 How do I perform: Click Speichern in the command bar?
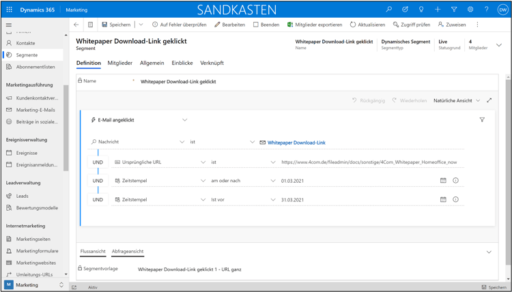(x=116, y=25)
